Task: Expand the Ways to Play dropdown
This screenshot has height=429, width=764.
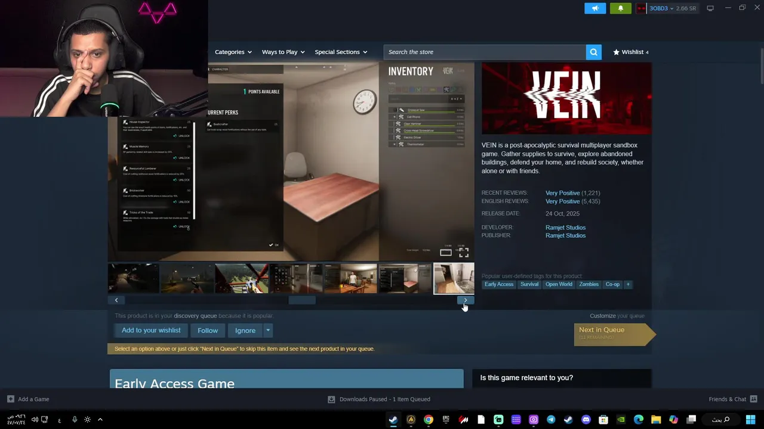Action: coord(283,52)
